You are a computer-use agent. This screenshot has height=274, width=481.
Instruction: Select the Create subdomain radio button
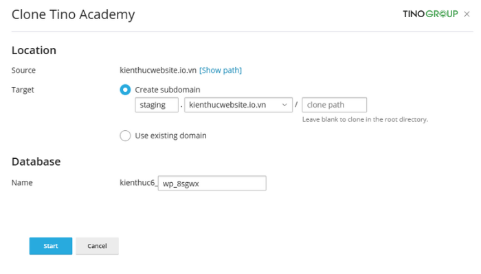[x=125, y=90]
